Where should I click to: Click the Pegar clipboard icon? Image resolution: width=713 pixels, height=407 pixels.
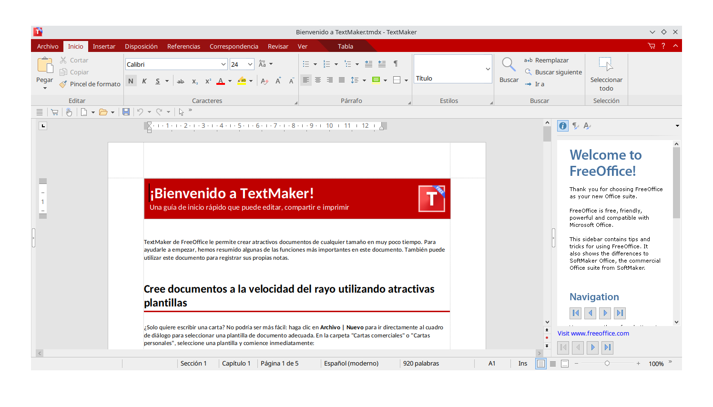45,65
